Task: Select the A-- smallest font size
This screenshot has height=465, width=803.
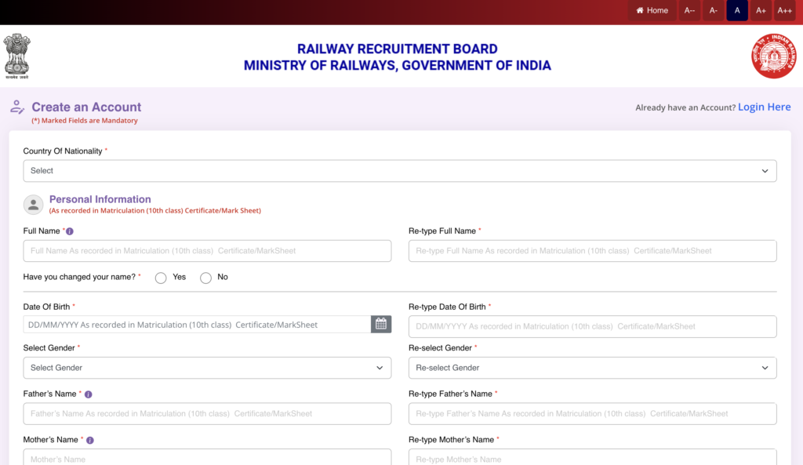Action: point(689,10)
